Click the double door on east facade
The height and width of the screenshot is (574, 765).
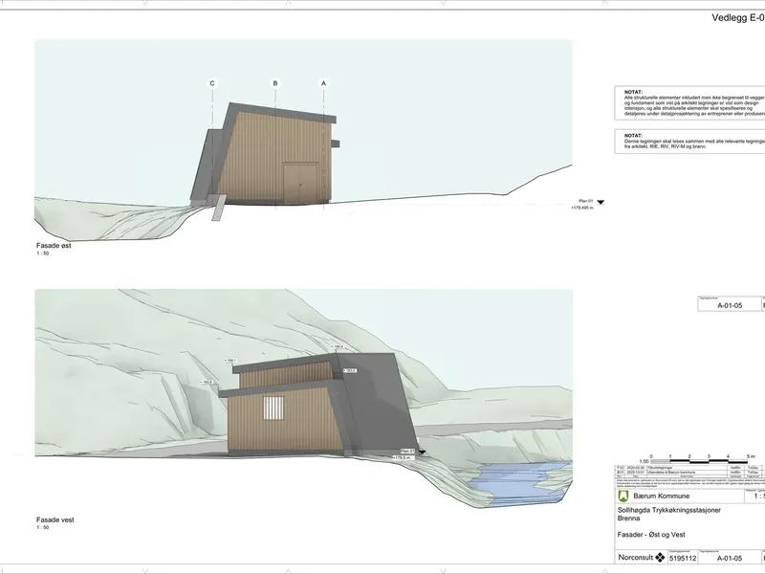pyautogui.click(x=301, y=184)
